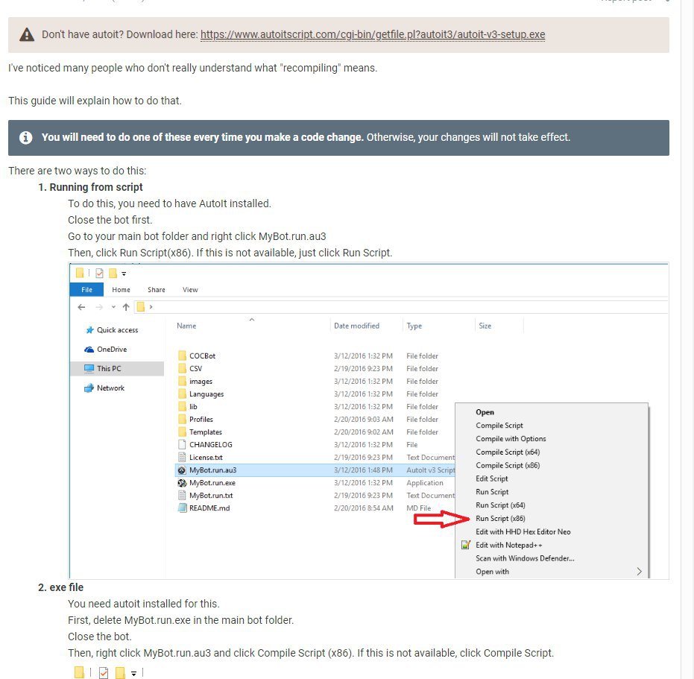Screen dimensions: 694x679
Task: Select the lib folder
Action: pos(193,407)
